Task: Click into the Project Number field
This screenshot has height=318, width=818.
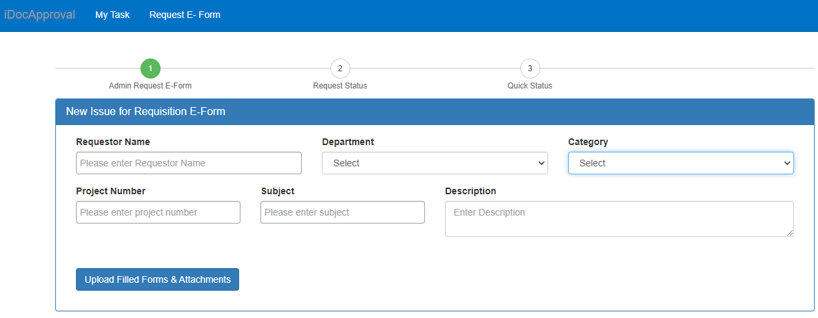Action: [158, 212]
